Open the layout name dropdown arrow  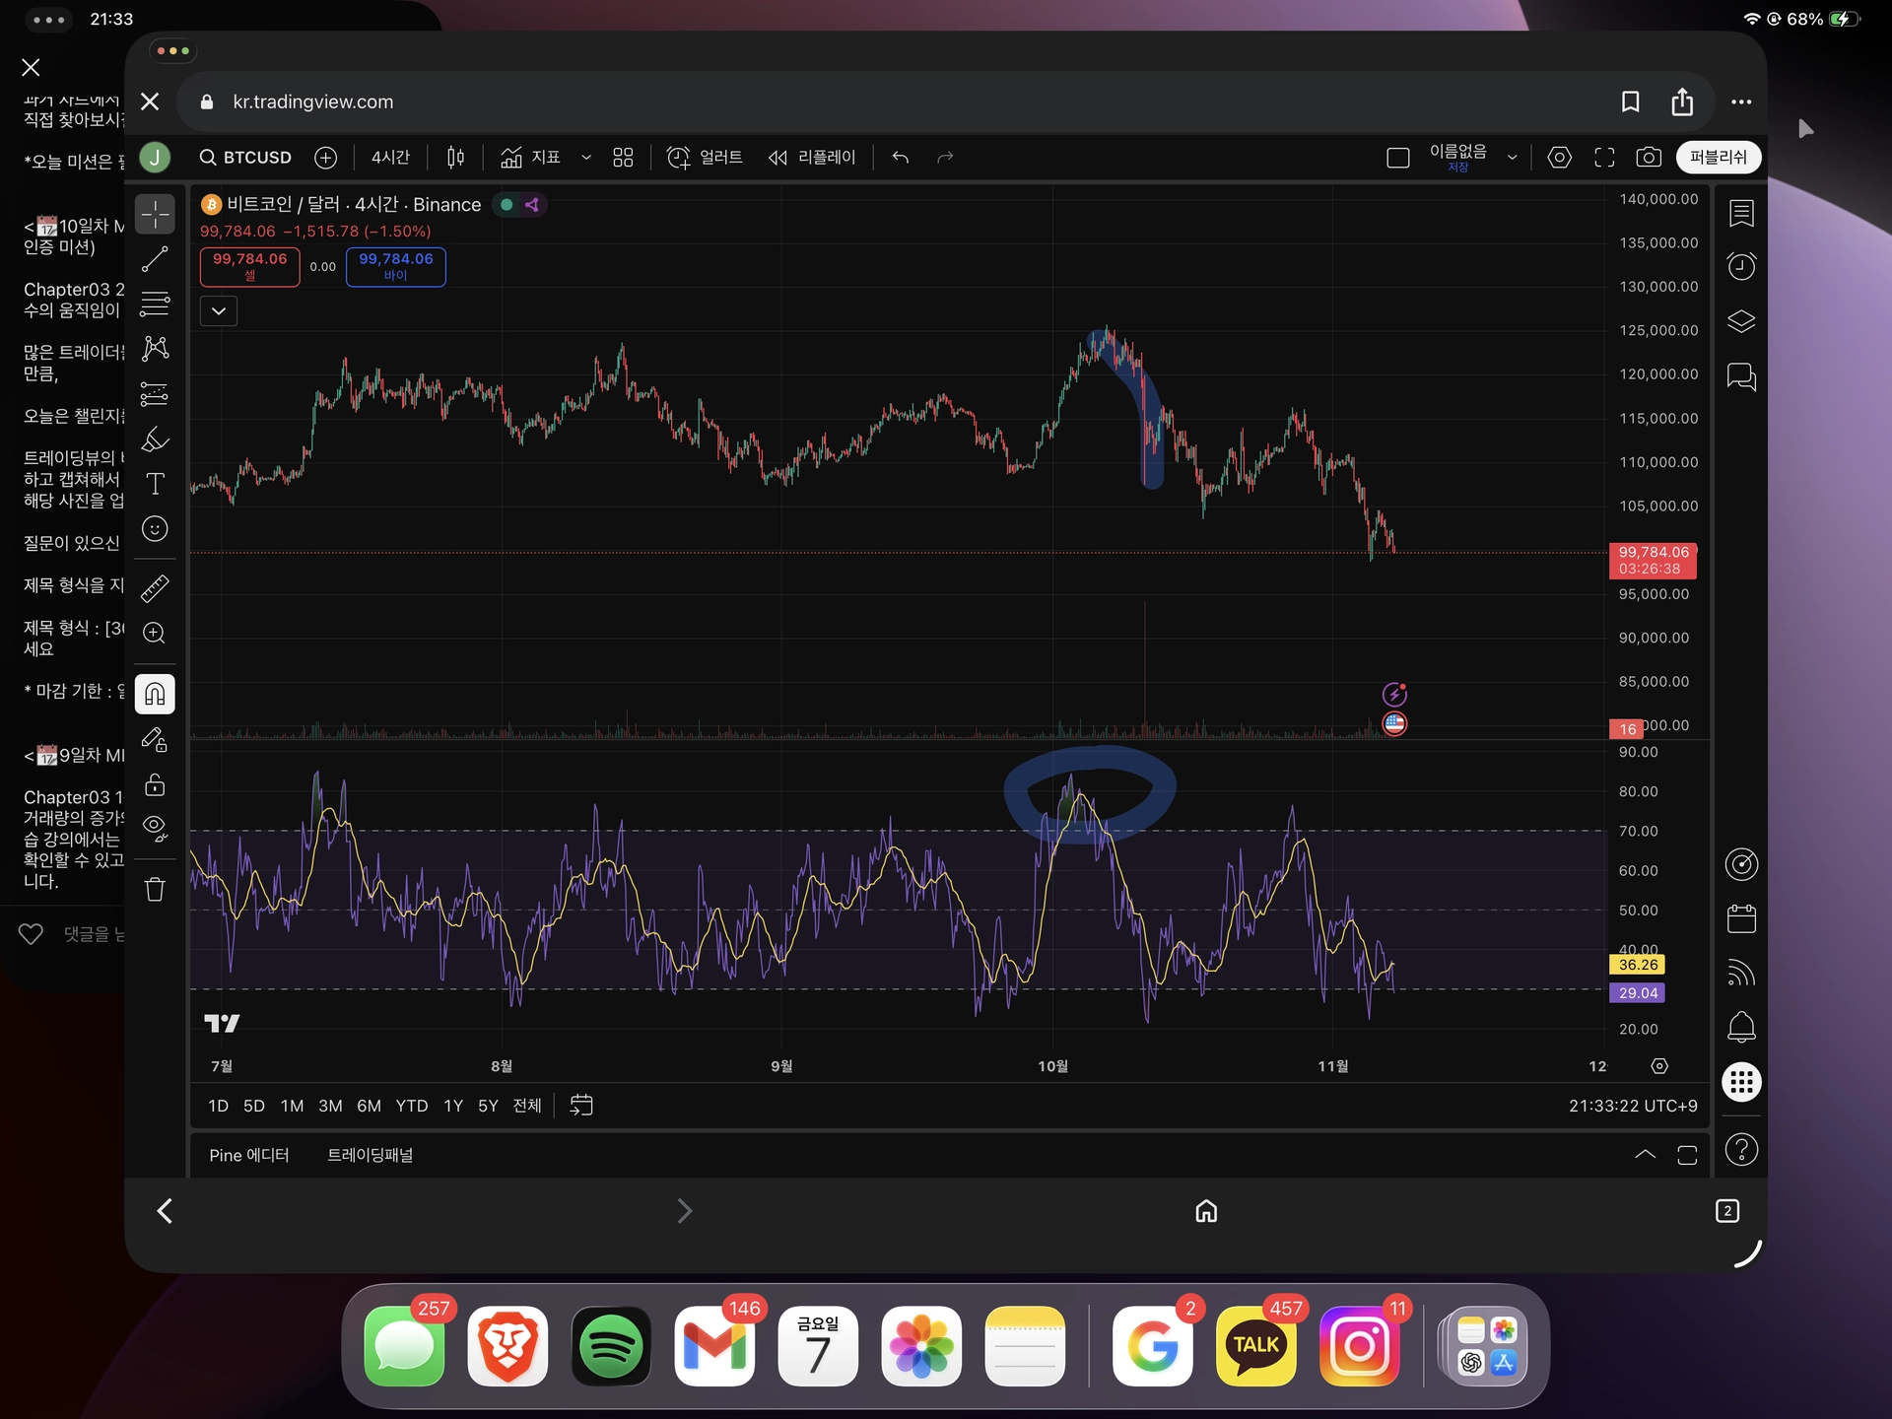(x=1512, y=158)
